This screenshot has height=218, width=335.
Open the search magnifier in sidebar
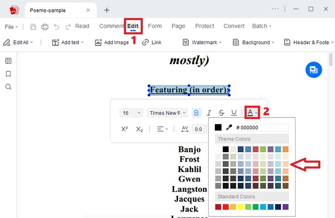(8, 87)
